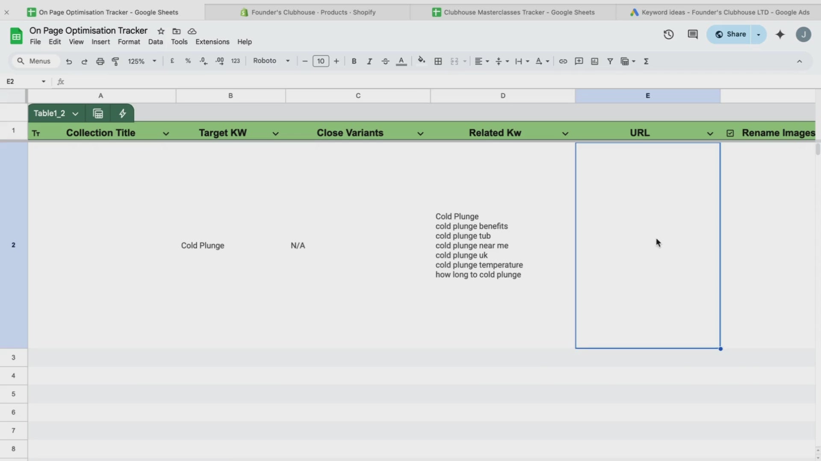Toggle strikethrough formatting

point(385,61)
